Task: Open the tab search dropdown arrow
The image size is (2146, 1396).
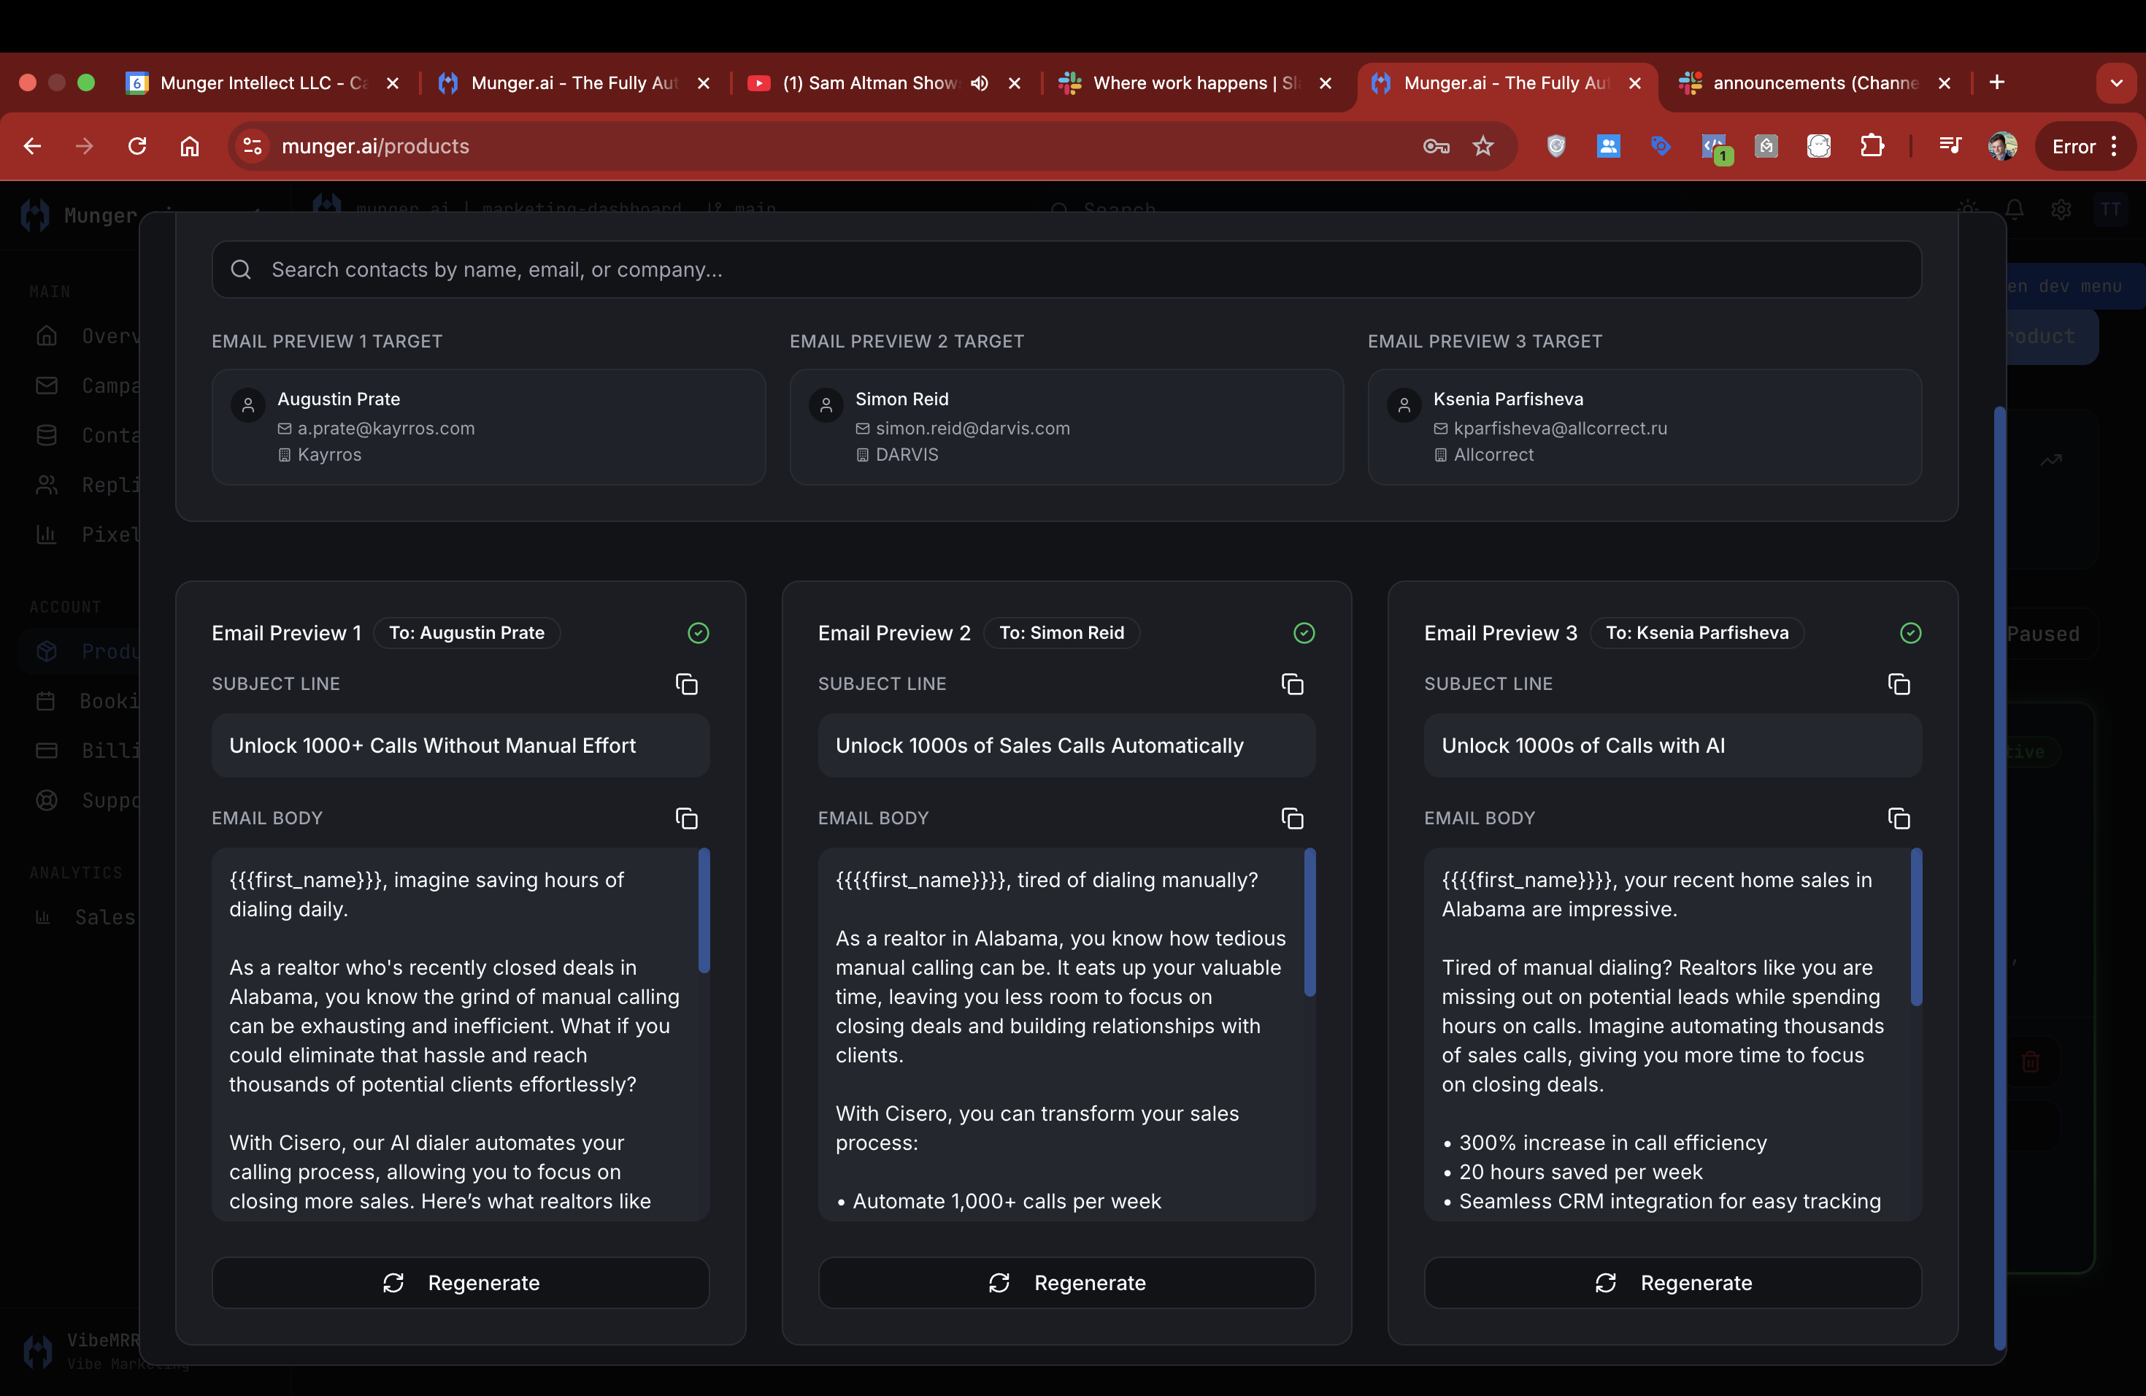Action: click(x=2115, y=83)
